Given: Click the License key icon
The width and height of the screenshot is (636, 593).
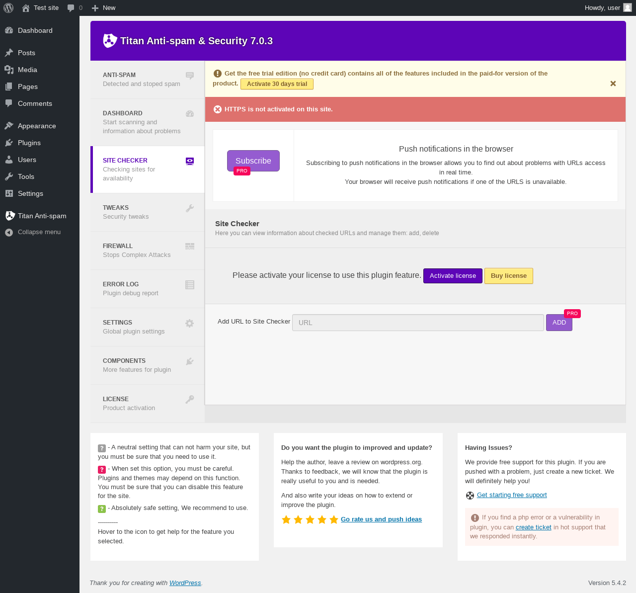Looking at the screenshot, I should [x=190, y=400].
